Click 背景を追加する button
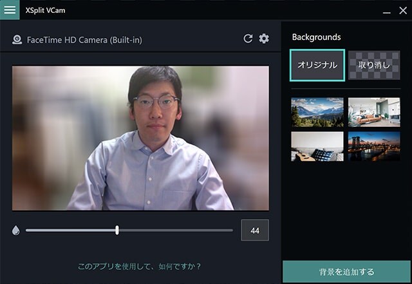This screenshot has width=412, height=284. [x=346, y=272]
